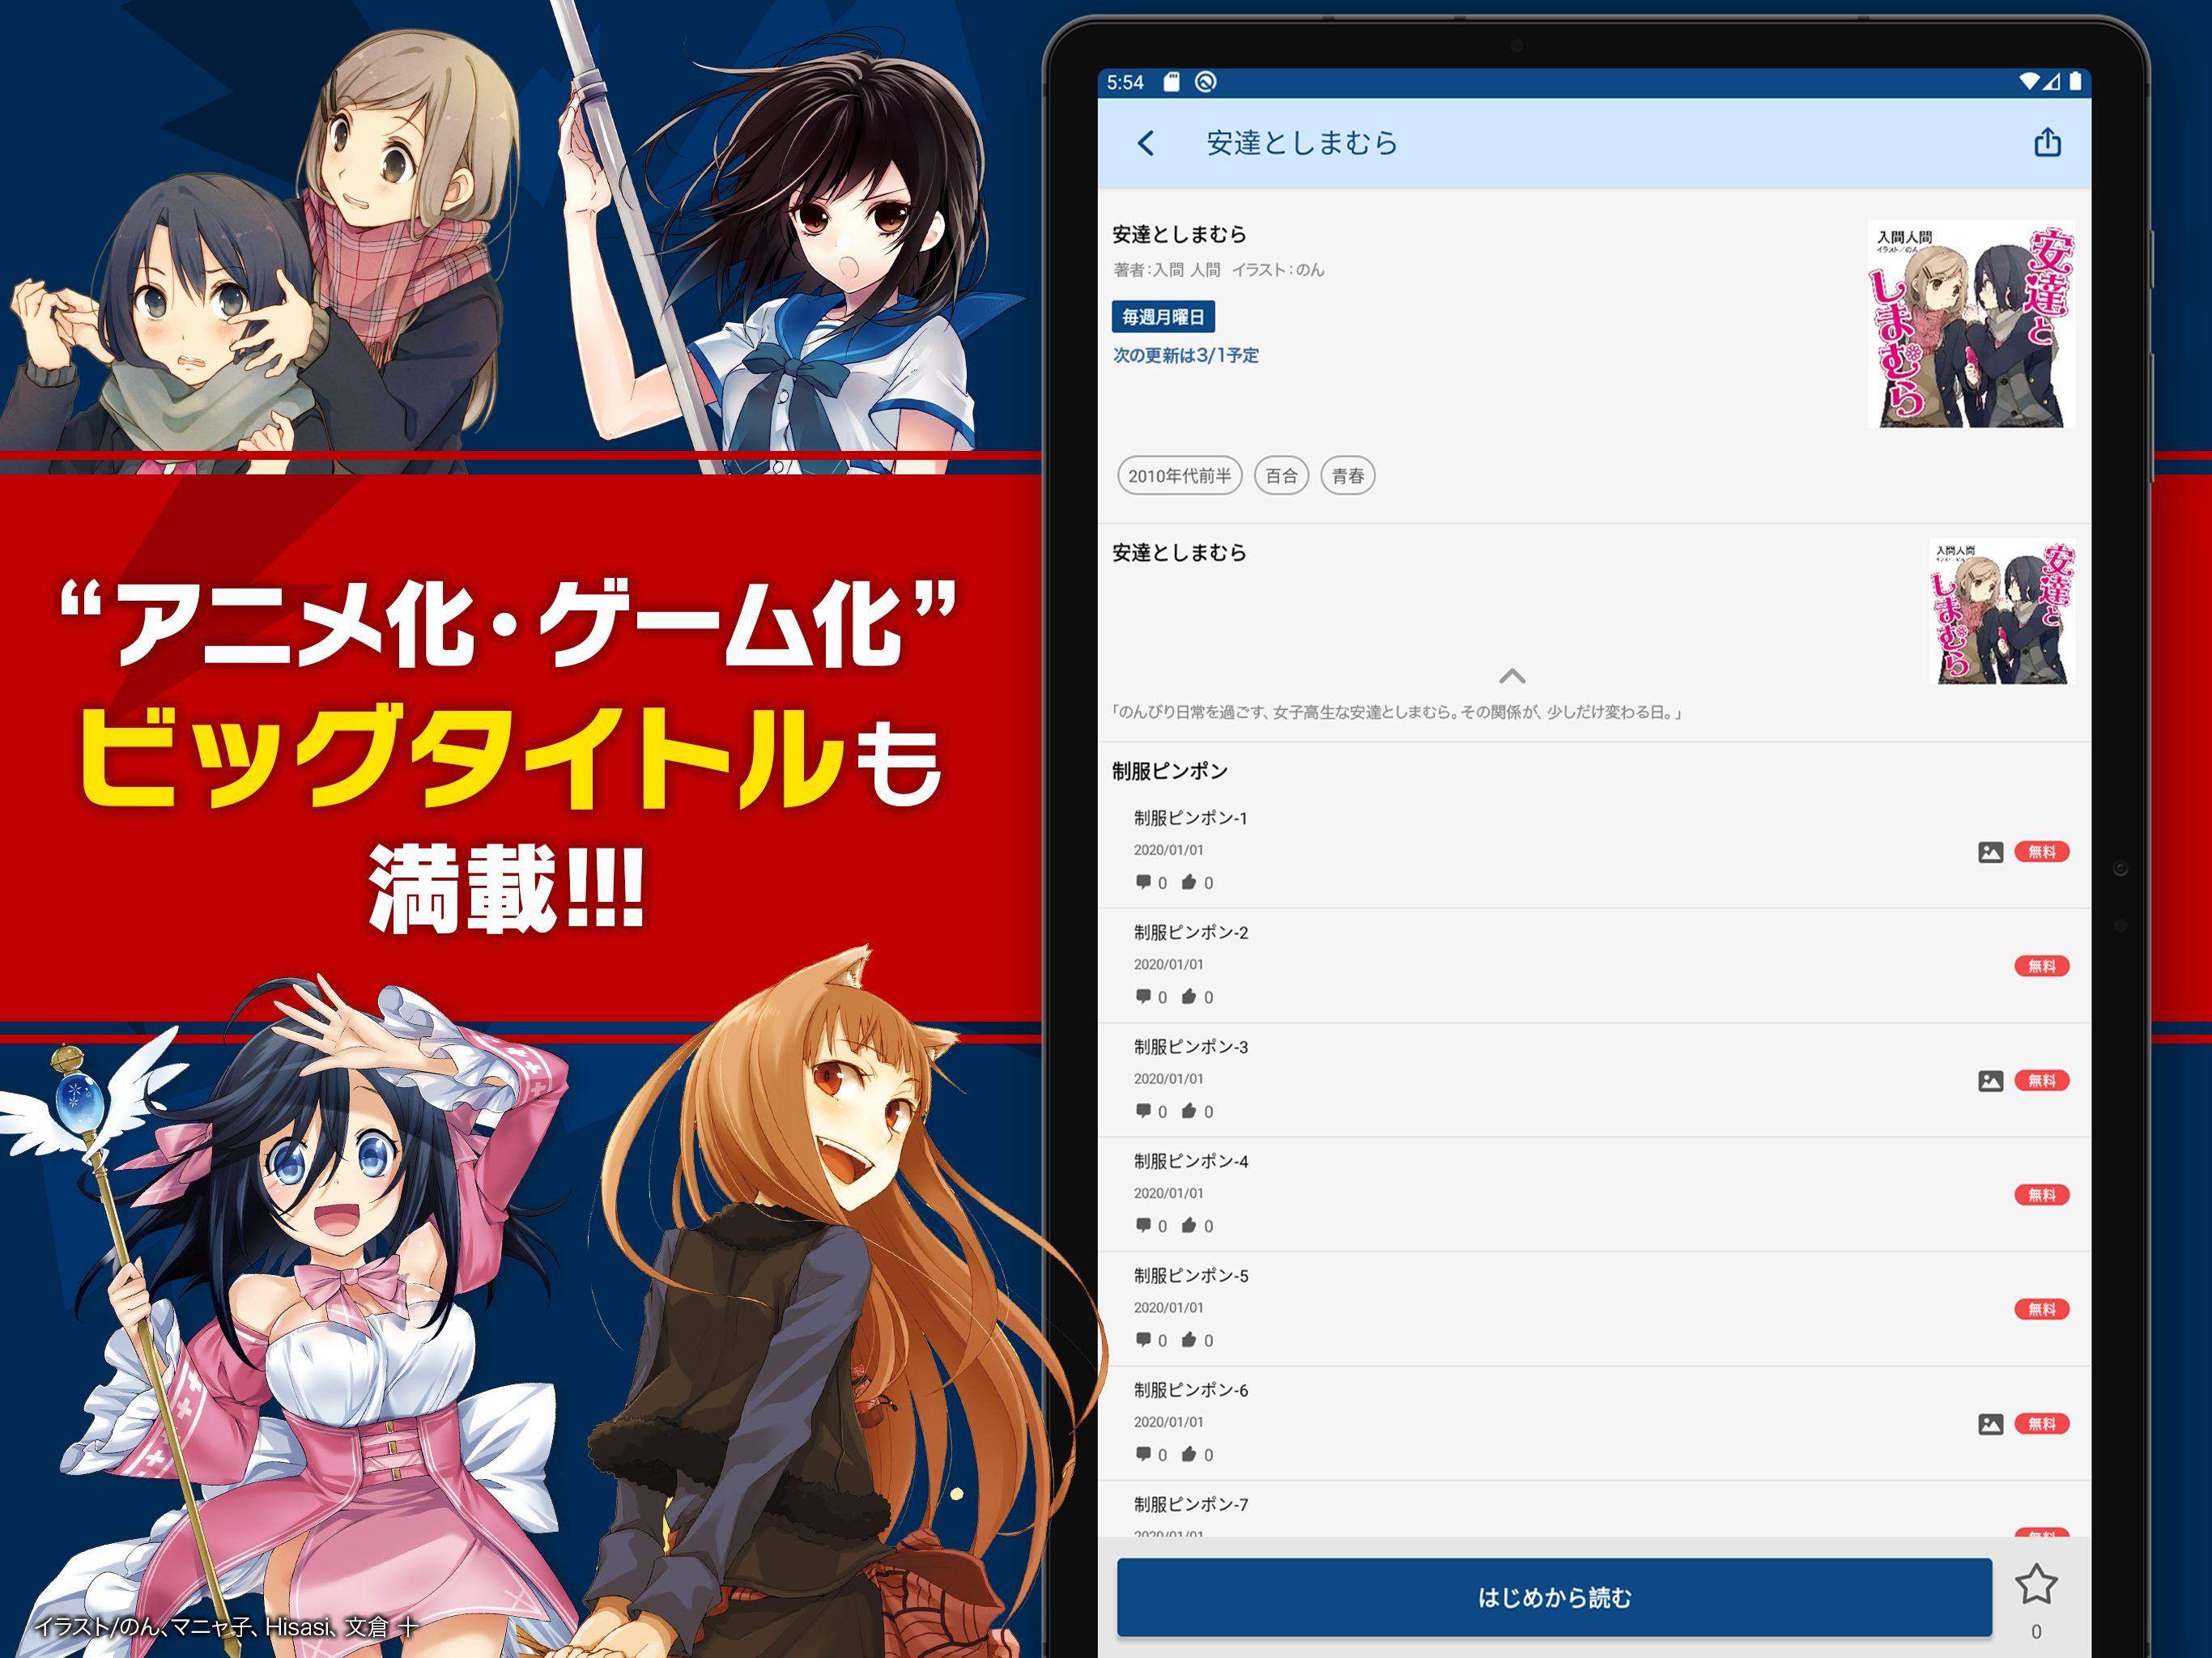Image resolution: width=2212 pixels, height=1658 pixels.
Task: Tap like thumb icon on 制服ピンポン-3 row
Action: [1189, 1111]
